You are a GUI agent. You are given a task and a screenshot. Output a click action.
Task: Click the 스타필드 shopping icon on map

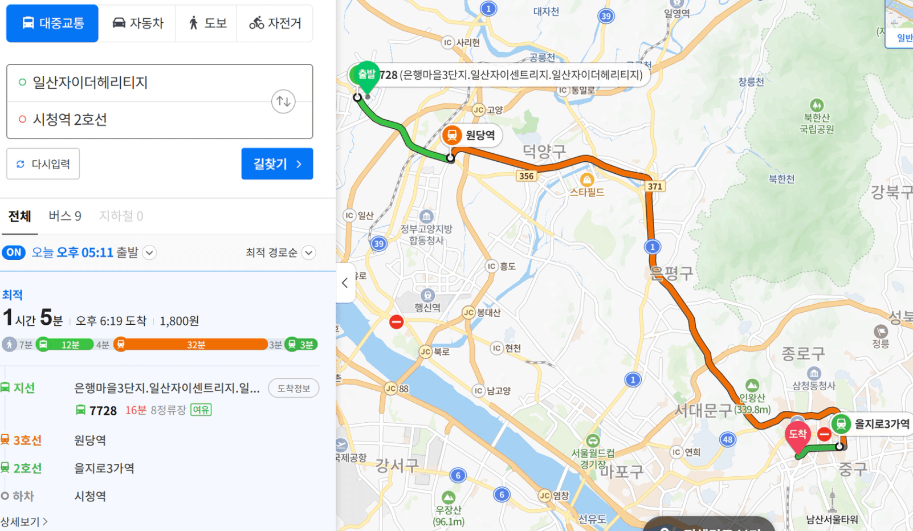(x=586, y=179)
